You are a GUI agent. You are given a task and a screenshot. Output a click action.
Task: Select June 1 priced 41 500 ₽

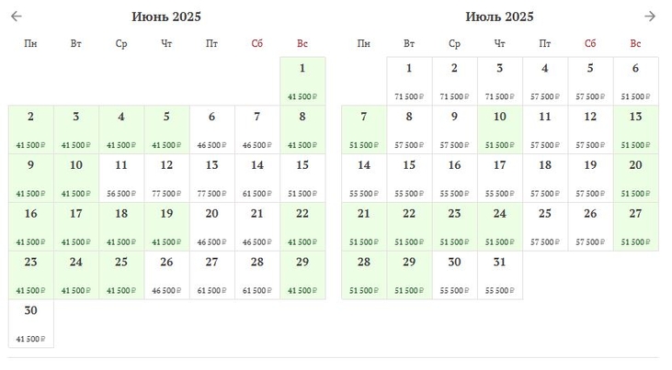coord(302,82)
